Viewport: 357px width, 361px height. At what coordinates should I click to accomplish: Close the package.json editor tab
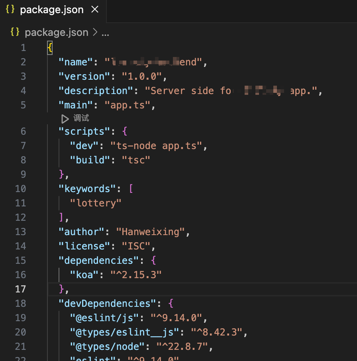(x=94, y=10)
